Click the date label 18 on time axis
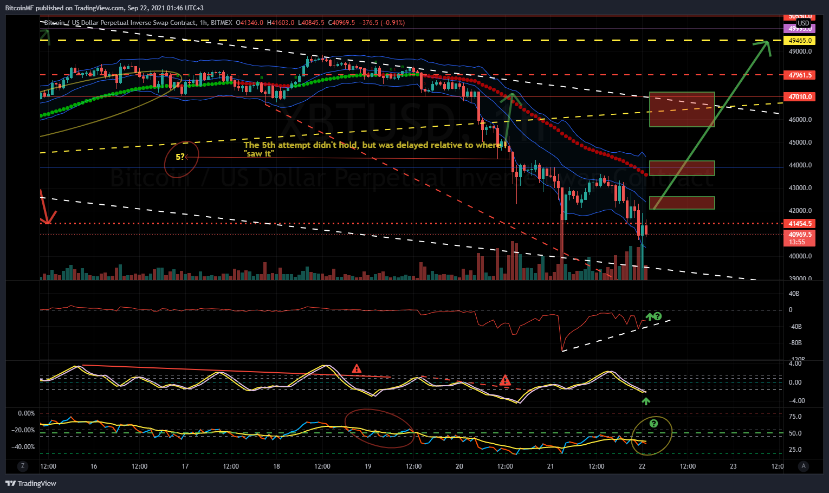The width and height of the screenshot is (829, 493). [x=276, y=466]
